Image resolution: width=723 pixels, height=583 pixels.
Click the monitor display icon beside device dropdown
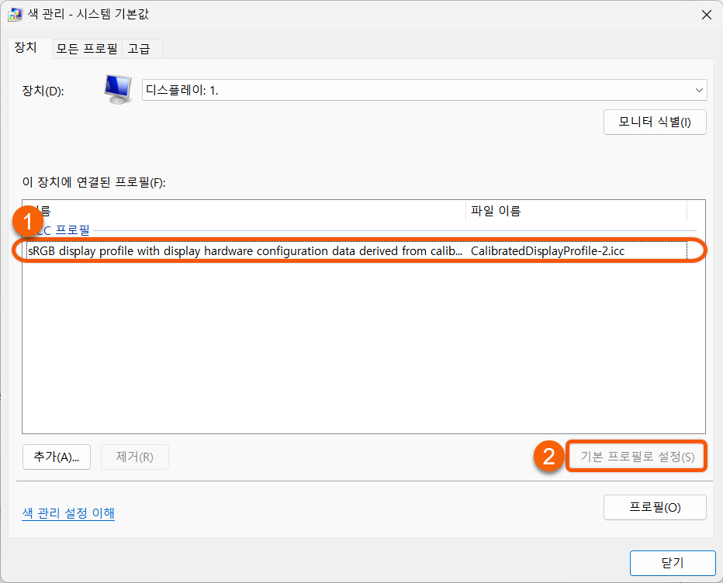coord(117,89)
